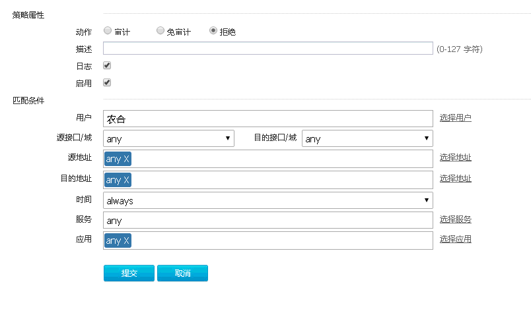Expand the 源接口/域 dropdown

[168, 138]
